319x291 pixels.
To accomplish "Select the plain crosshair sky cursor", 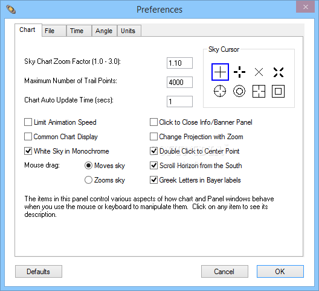I will (220, 72).
